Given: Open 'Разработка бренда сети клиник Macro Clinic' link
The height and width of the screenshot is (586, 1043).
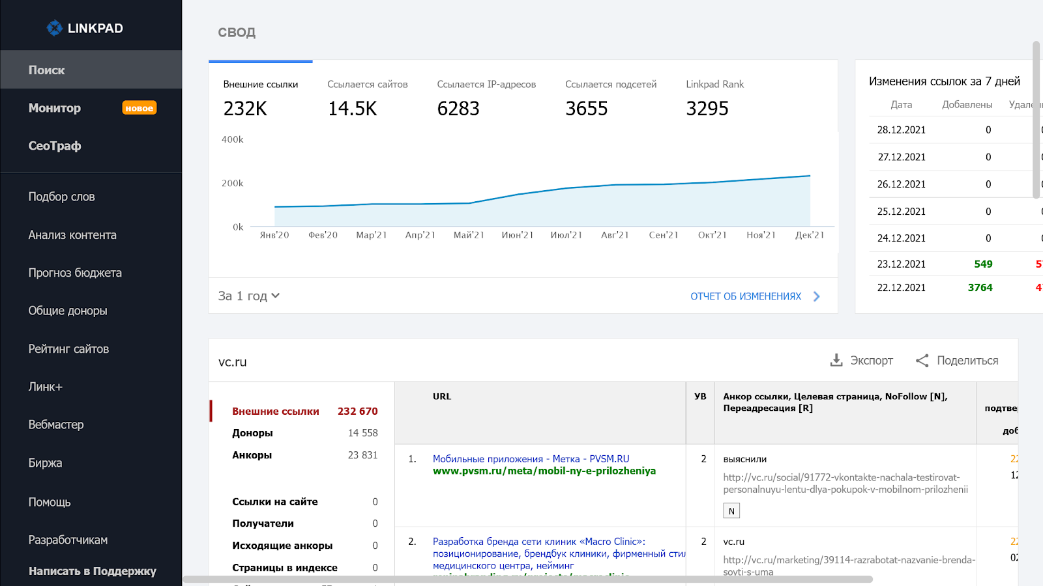Looking at the screenshot, I should point(559,553).
